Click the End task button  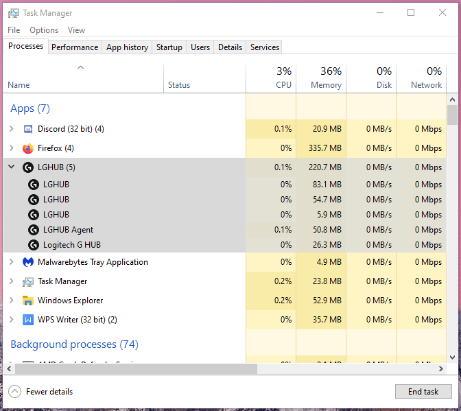point(423,392)
